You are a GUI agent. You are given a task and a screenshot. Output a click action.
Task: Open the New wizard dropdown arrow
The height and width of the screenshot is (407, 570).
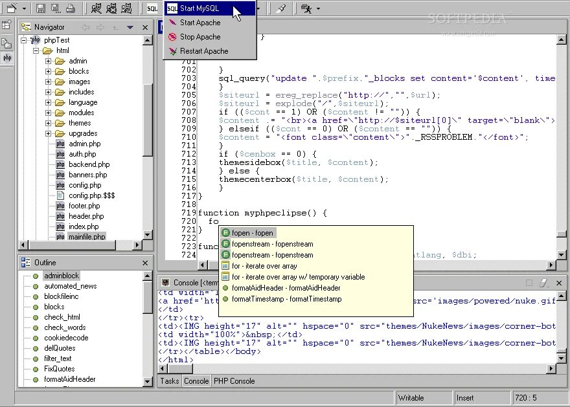click(x=24, y=8)
